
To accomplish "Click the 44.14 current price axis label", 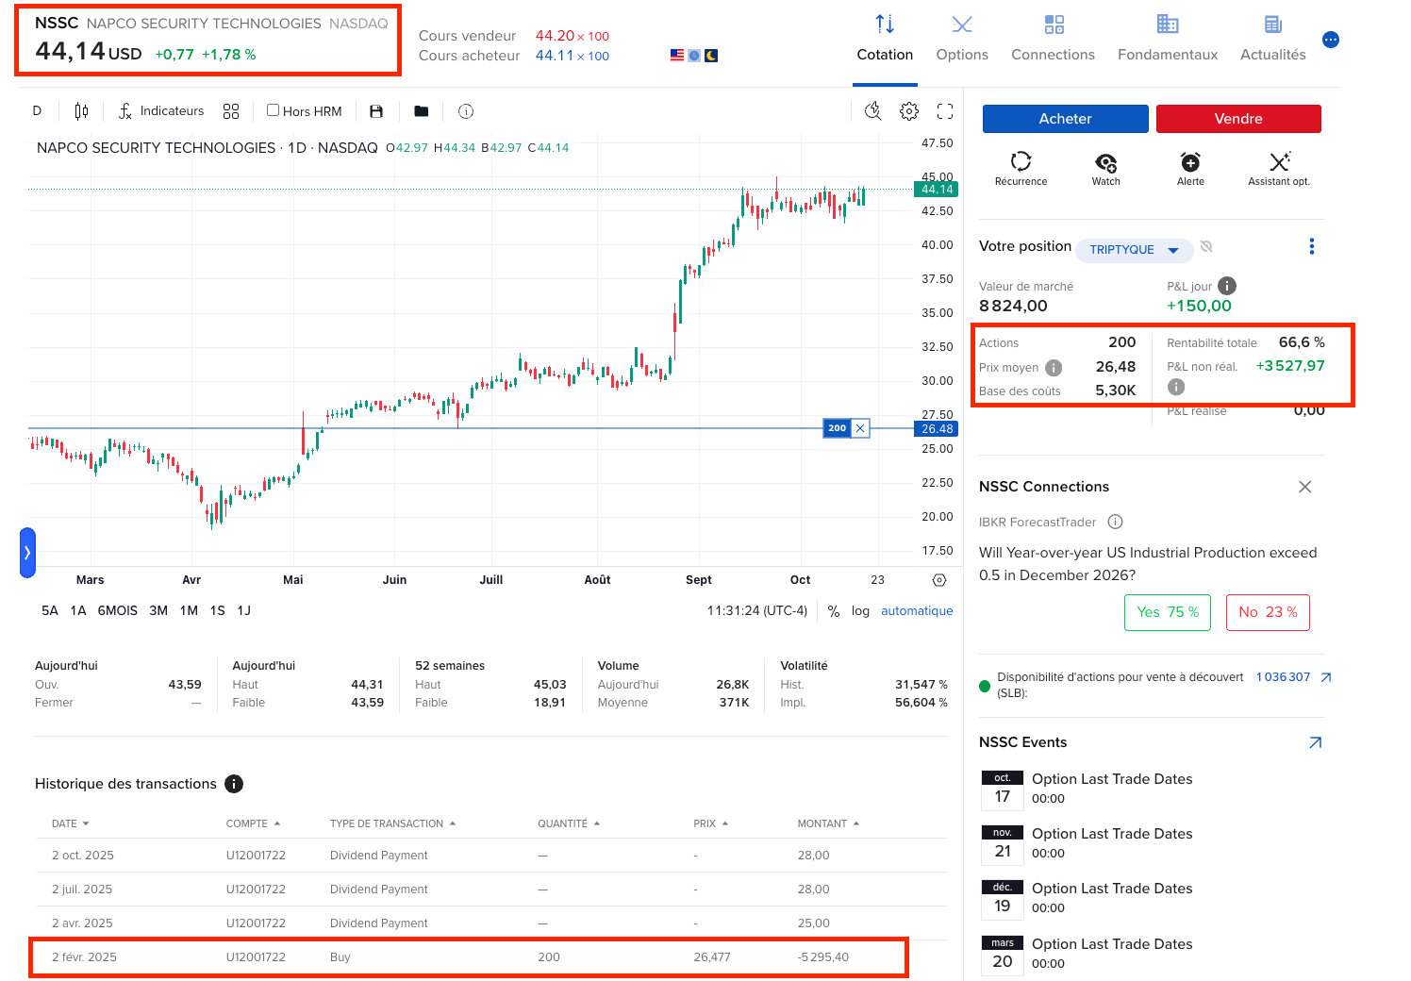I will pos(937,190).
